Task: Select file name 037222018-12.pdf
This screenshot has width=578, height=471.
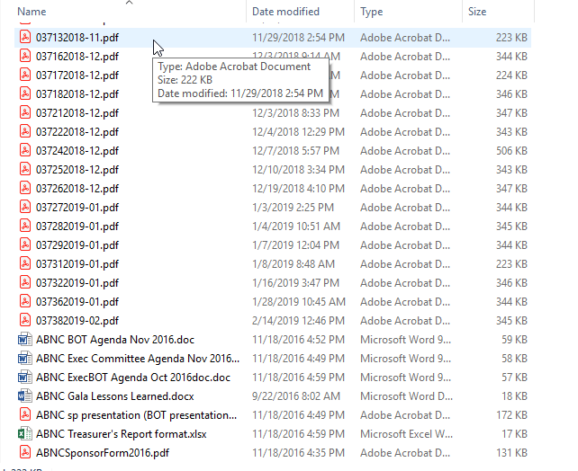Action: tap(77, 132)
